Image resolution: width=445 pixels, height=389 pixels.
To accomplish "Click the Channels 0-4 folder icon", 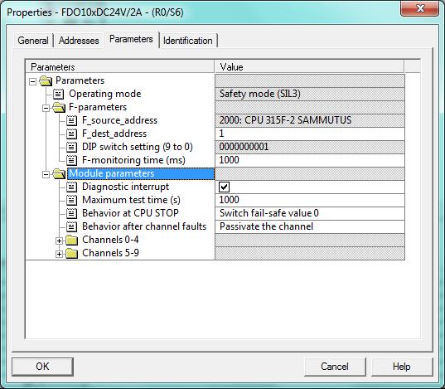I will click(x=72, y=241).
